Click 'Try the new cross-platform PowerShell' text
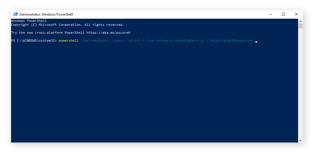This screenshot has height=153, width=314. pyautogui.click(x=48, y=33)
